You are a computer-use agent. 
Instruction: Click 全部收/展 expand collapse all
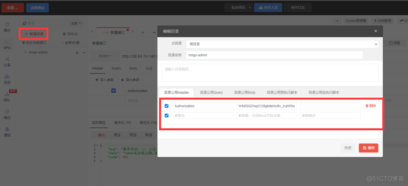tap(70, 43)
